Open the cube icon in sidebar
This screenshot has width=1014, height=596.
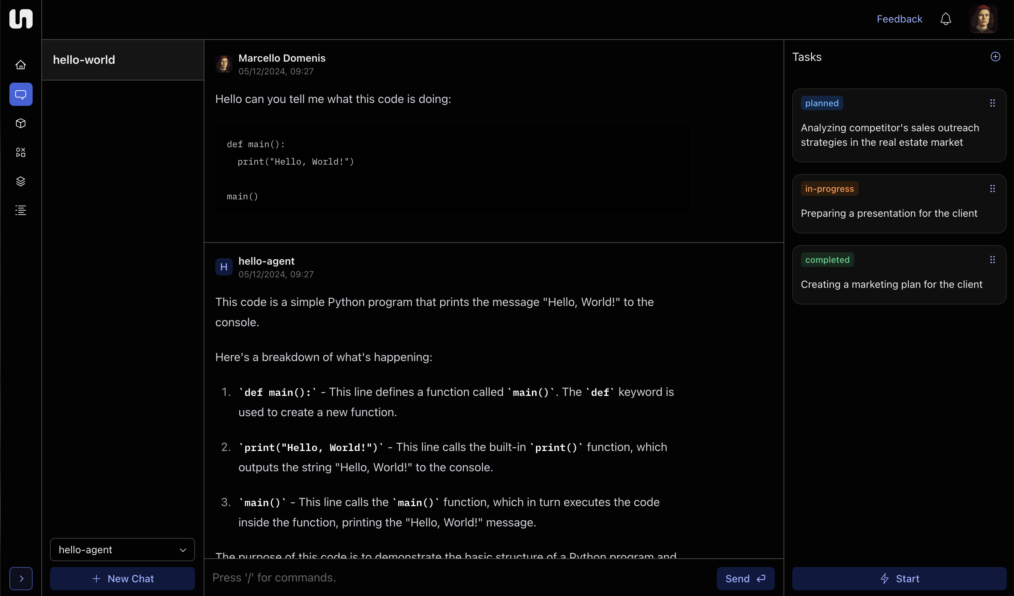(21, 123)
